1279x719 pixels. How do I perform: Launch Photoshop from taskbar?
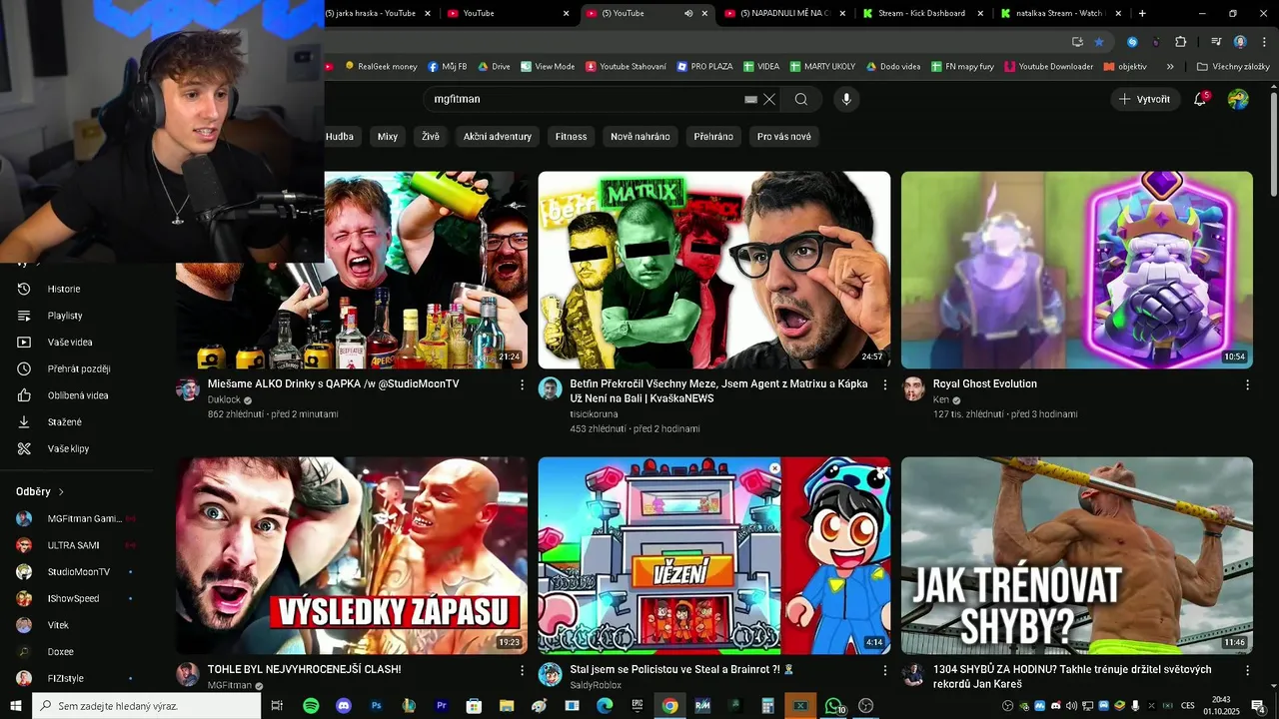coord(377,706)
